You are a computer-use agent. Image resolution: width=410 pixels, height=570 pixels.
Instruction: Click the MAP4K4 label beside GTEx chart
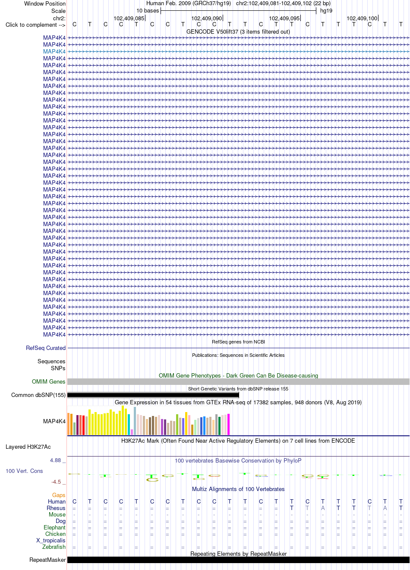[54, 421]
